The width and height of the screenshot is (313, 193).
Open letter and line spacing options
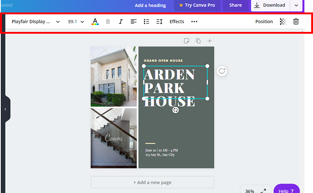click(x=159, y=21)
